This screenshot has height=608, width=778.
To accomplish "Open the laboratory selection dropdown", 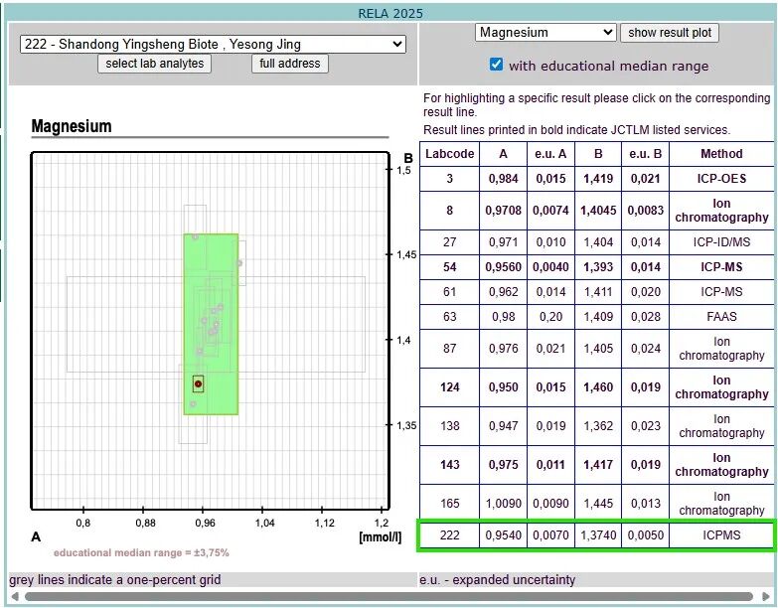I will (x=213, y=44).
